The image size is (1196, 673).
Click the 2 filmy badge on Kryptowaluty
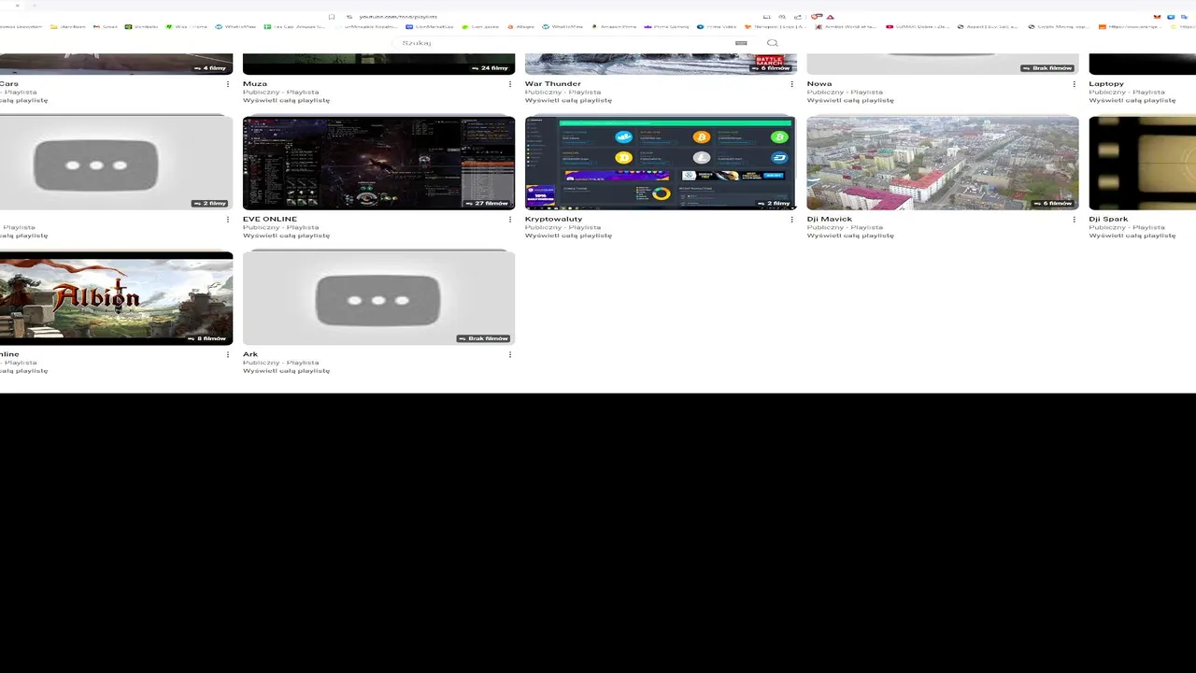[773, 203]
